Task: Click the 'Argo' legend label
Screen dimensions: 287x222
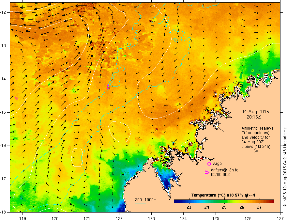Action: 217,164
